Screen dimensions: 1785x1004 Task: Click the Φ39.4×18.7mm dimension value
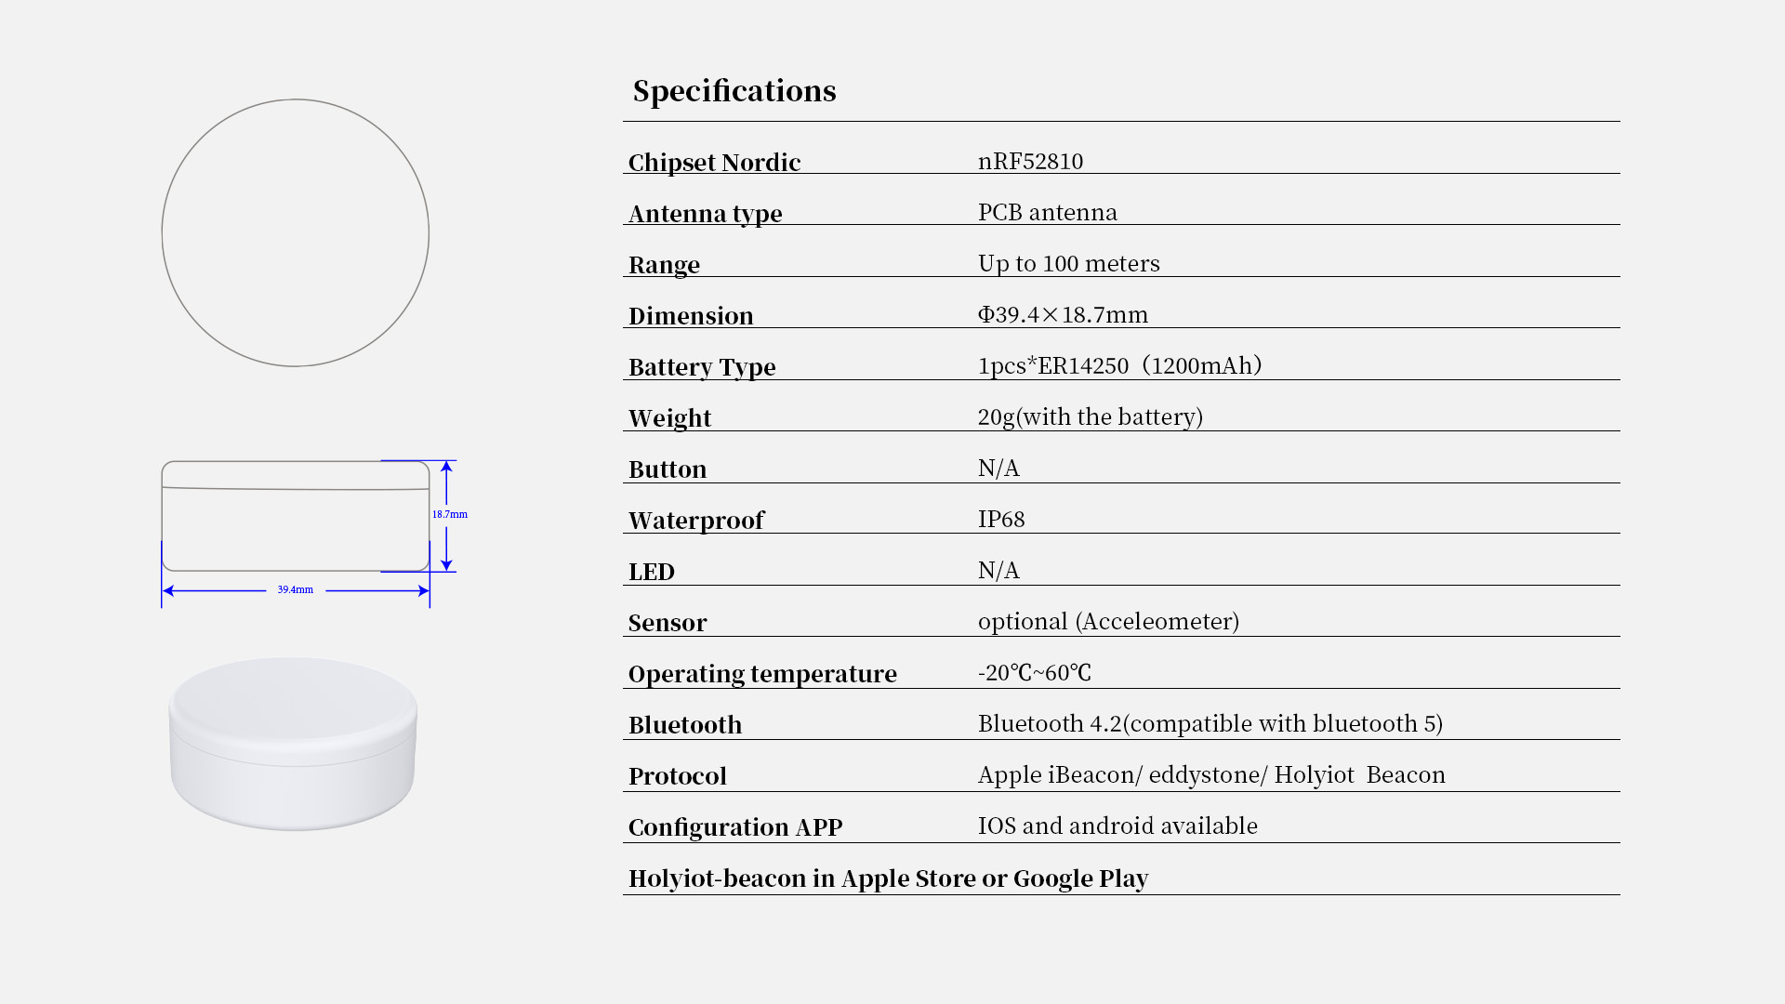coord(1063,314)
